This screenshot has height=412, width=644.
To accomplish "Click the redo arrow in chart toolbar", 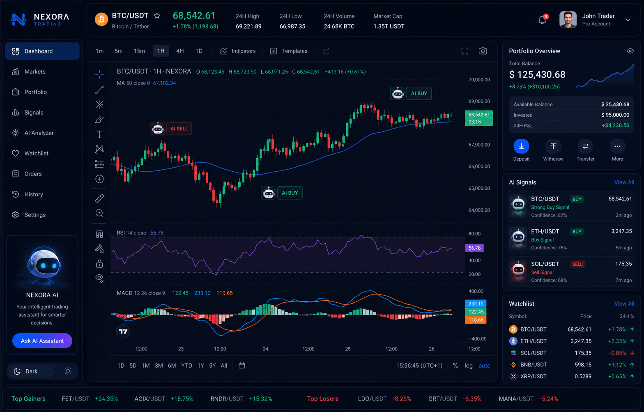I will point(326,51).
